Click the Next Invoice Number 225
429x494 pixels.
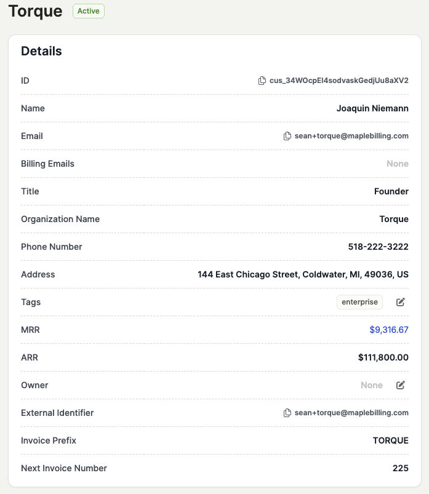click(401, 468)
